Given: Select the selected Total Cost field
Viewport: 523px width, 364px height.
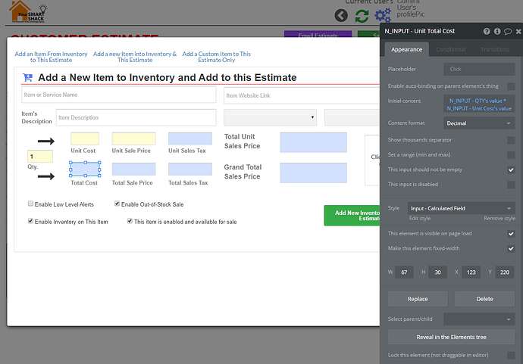Looking at the screenshot, I should pos(85,170).
